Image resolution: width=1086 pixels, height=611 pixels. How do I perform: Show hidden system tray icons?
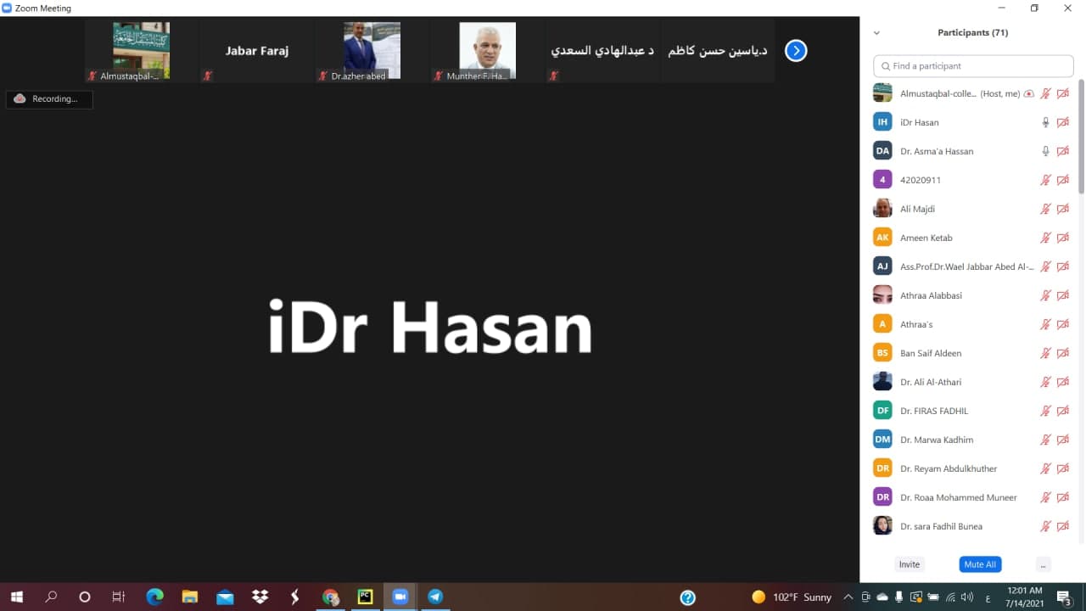(848, 597)
